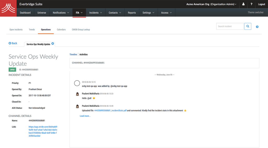
Task: Click the Service Ops Weekly Update tab label
Action: [38, 44]
